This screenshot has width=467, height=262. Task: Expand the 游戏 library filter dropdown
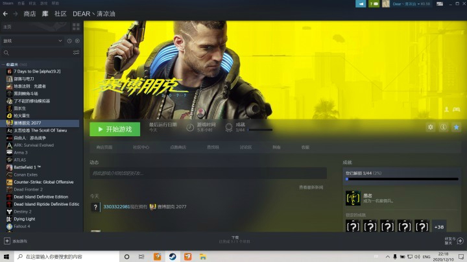click(32, 41)
